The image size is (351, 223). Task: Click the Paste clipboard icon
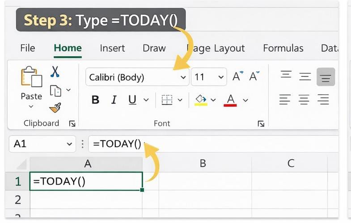pyautogui.click(x=31, y=77)
